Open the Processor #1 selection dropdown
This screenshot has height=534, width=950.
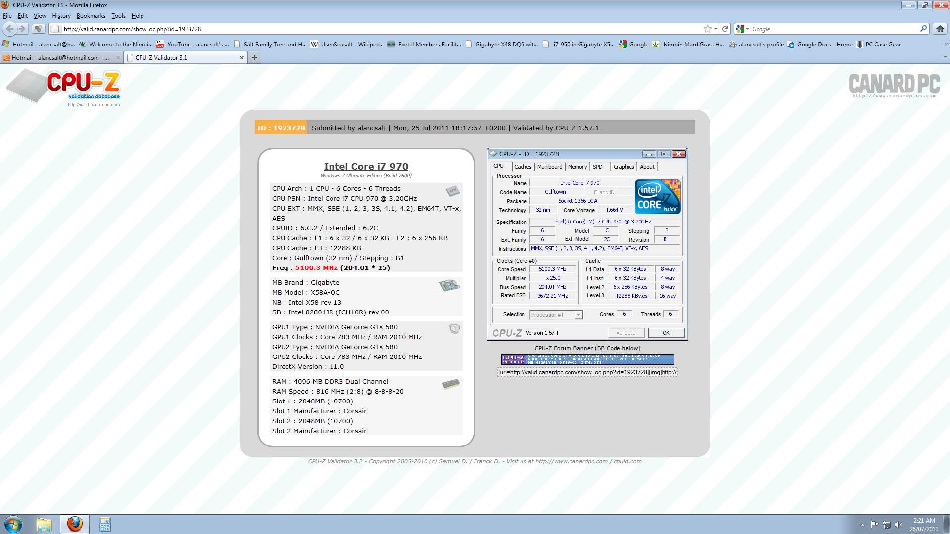(x=556, y=315)
